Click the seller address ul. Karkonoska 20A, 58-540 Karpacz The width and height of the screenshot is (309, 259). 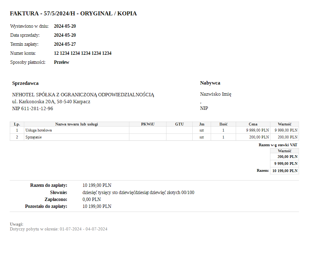tap(51, 102)
